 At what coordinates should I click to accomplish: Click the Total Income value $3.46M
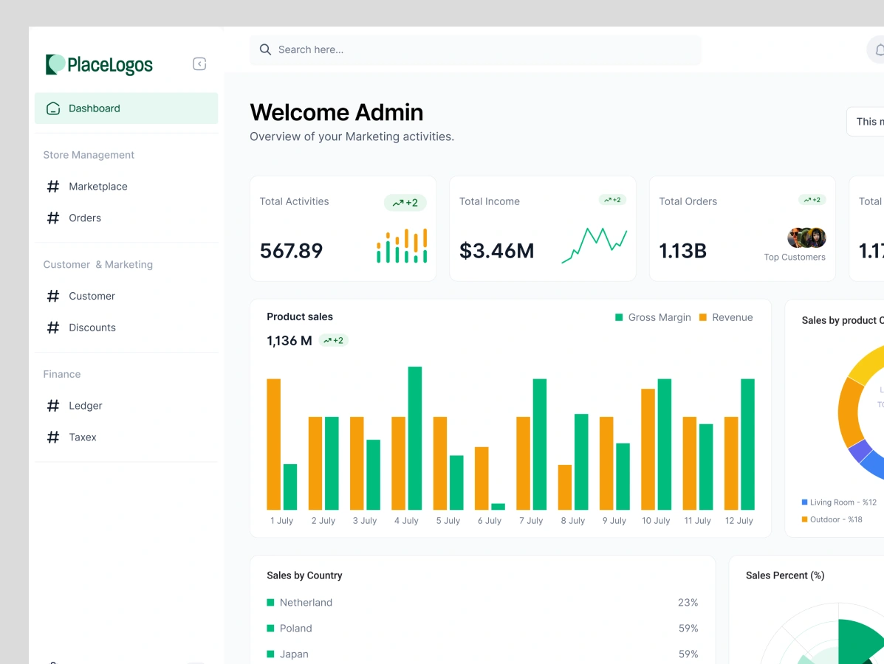pyautogui.click(x=497, y=251)
